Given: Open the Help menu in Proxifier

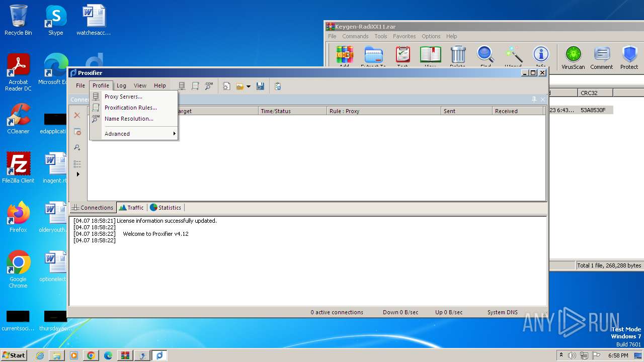Looking at the screenshot, I should (160, 85).
